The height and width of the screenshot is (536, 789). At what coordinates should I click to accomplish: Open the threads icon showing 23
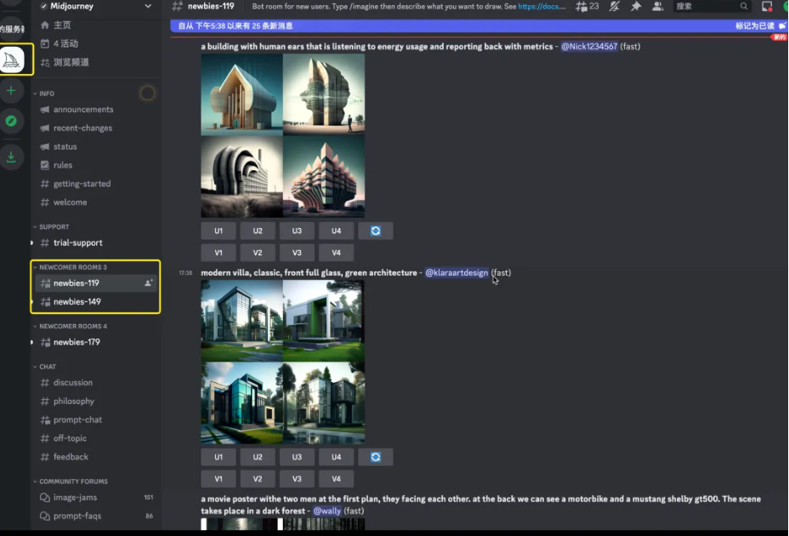tap(587, 6)
